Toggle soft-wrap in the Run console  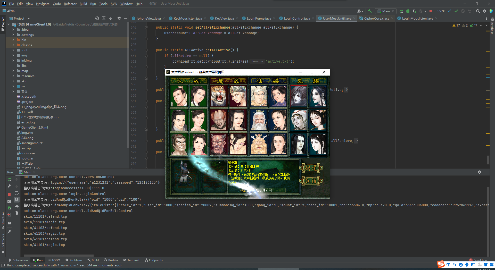coord(17,193)
